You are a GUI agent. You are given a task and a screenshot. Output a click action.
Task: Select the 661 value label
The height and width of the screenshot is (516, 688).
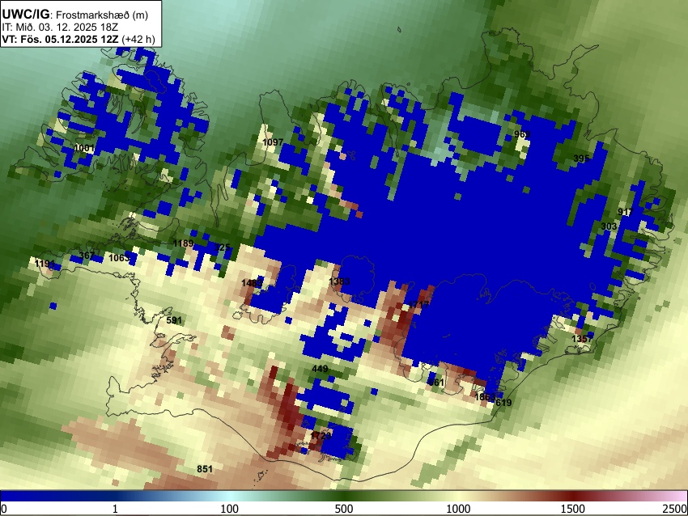436,383
